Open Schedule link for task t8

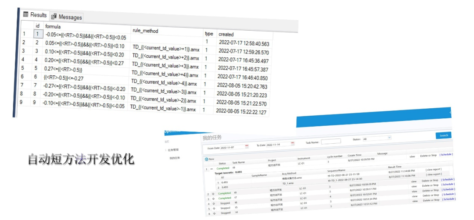coord(448,179)
